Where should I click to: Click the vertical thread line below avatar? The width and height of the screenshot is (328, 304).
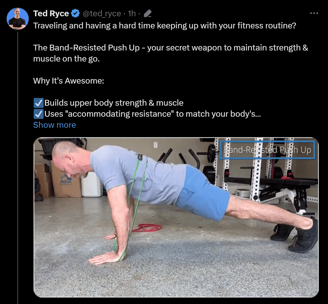[18, 167]
